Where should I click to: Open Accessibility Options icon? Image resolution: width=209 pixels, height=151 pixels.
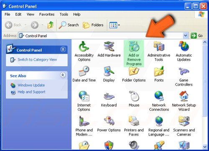[x=84, y=46]
